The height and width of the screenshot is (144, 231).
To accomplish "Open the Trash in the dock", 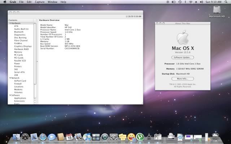I will tap(215, 137).
